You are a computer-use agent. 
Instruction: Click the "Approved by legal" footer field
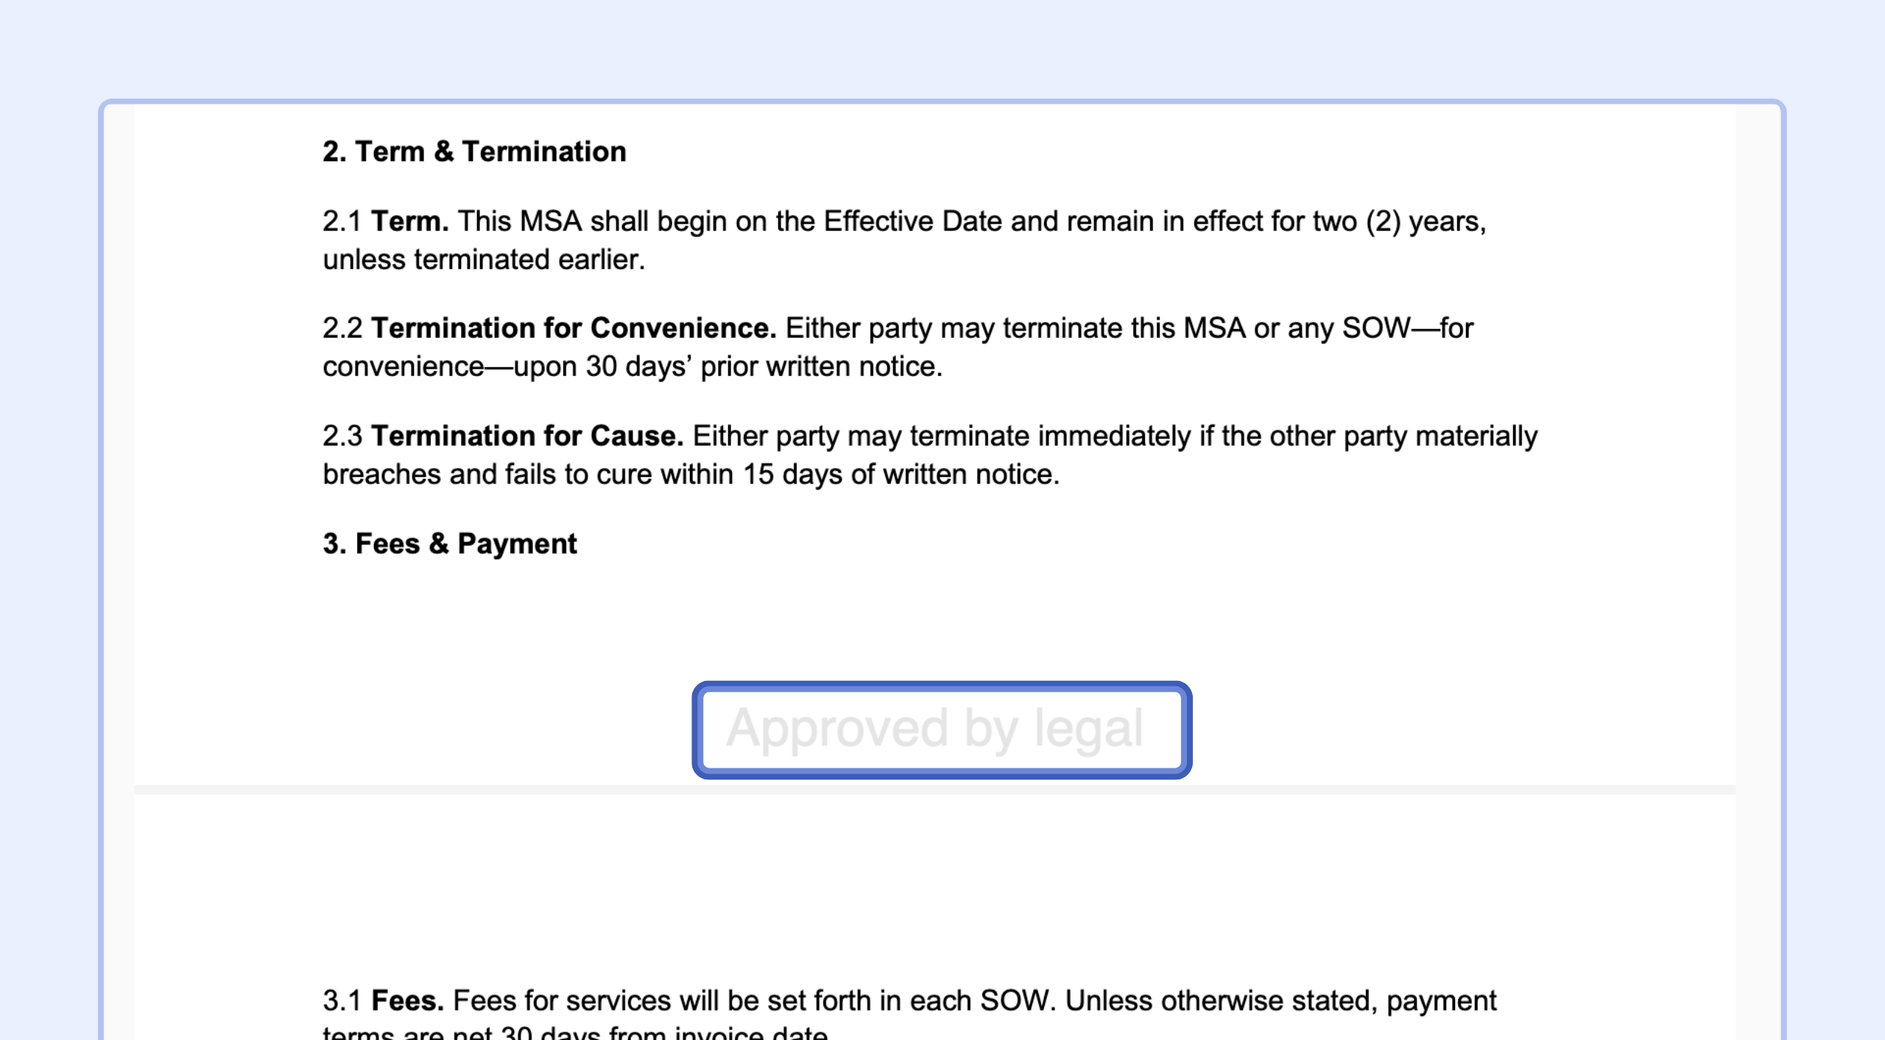941,729
